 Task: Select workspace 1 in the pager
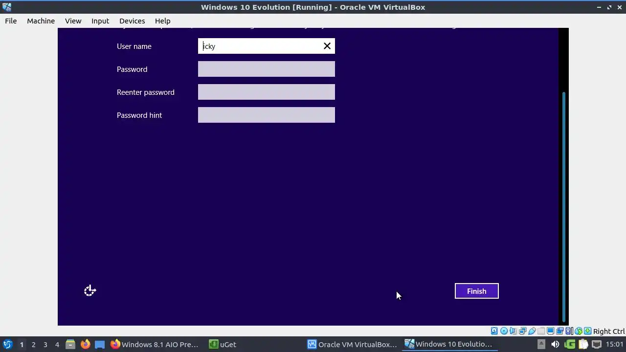pyautogui.click(x=22, y=344)
